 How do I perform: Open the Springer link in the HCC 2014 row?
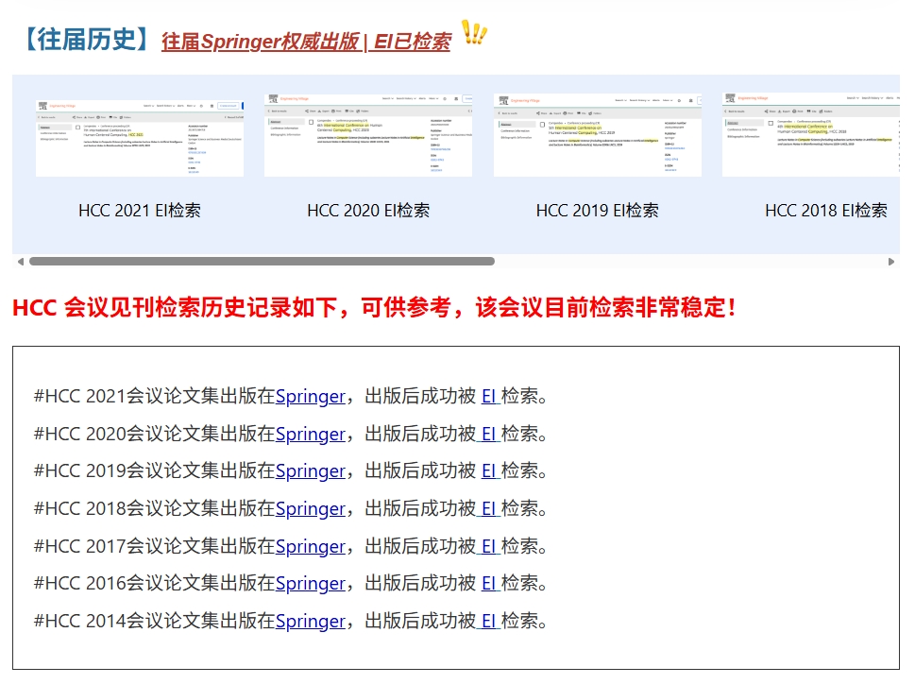(311, 621)
